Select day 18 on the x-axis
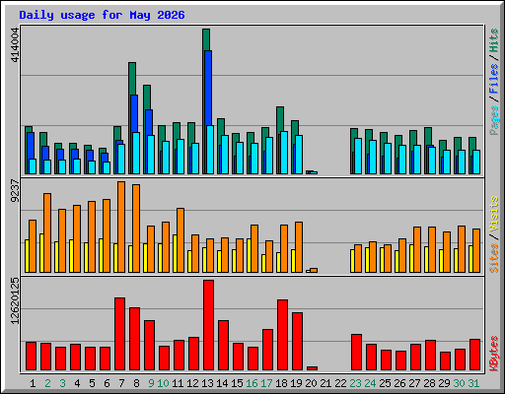 point(281,383)
